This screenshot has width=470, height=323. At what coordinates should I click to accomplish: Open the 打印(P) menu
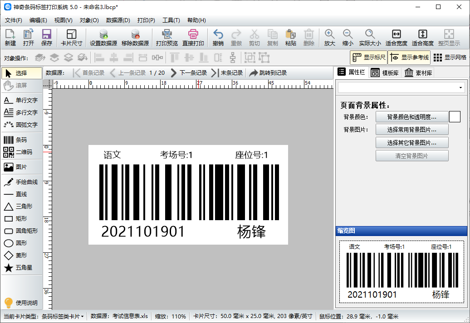146,20
